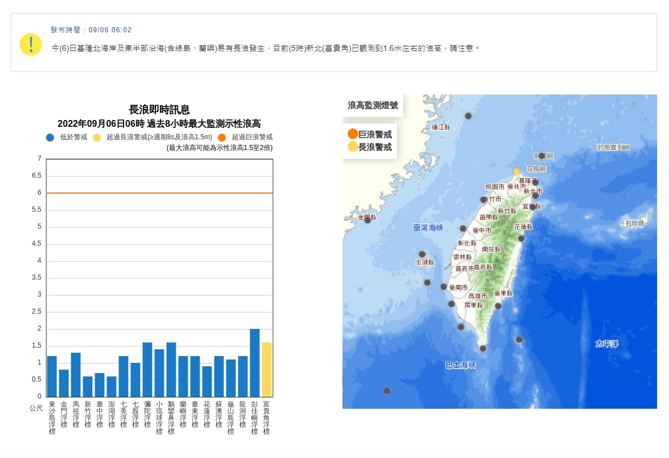Click the 公尺 unit label under y-axis

[x=36, y=408]
